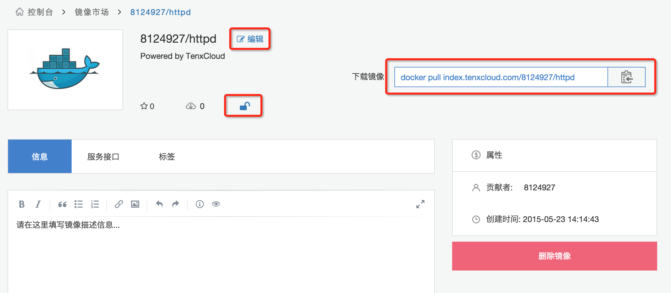Open the editor info guide icon
Image resolution: width=671 pixels, height=293 pixels.
tap(200, 204)
